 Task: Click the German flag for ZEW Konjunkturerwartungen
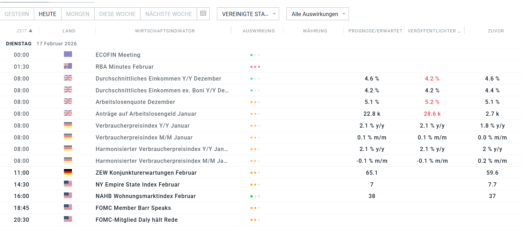tap(68, 172)
